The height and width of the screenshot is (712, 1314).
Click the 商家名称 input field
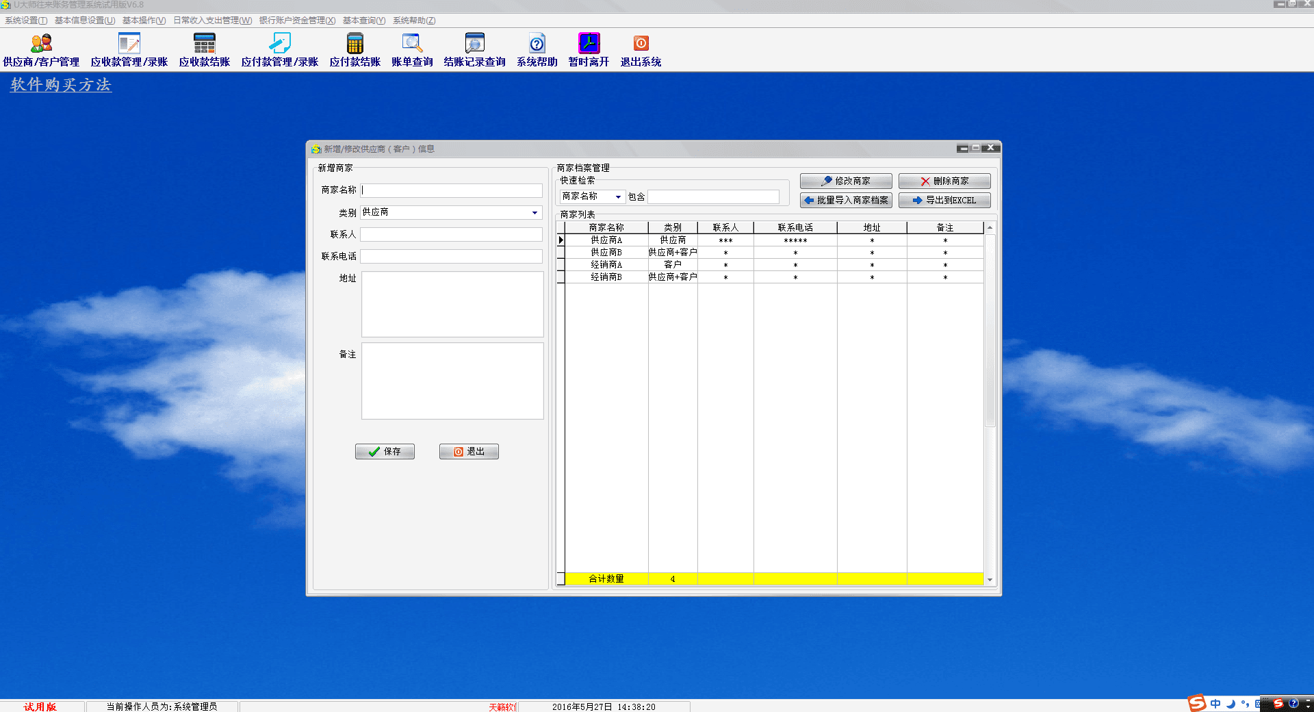pyautogui.click(x=452, y=190)
